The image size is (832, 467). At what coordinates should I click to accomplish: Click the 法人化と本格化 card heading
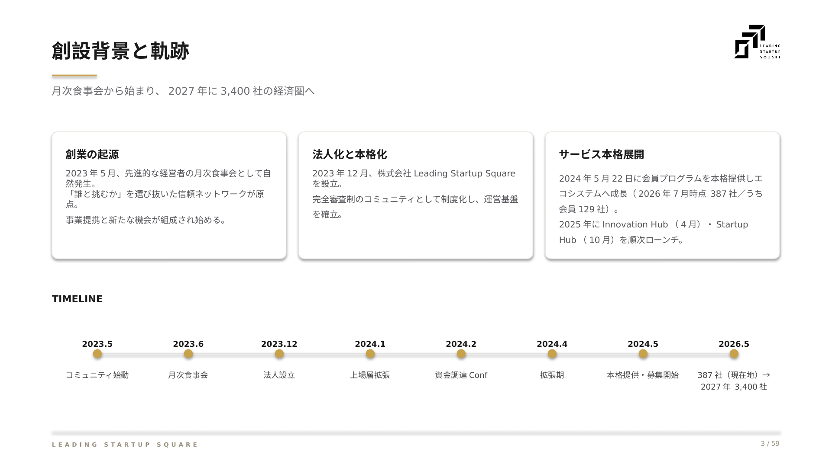(x=350, y=154)
